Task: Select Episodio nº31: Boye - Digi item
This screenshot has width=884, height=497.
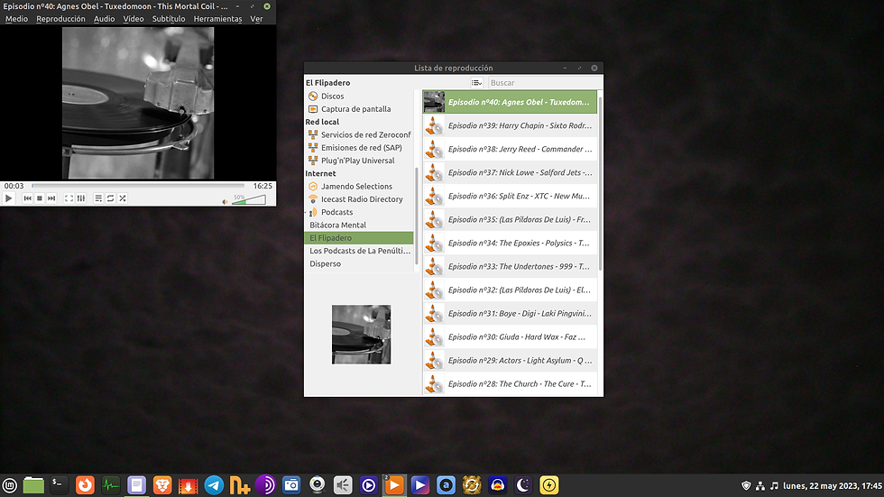Action: click(510, 313)
